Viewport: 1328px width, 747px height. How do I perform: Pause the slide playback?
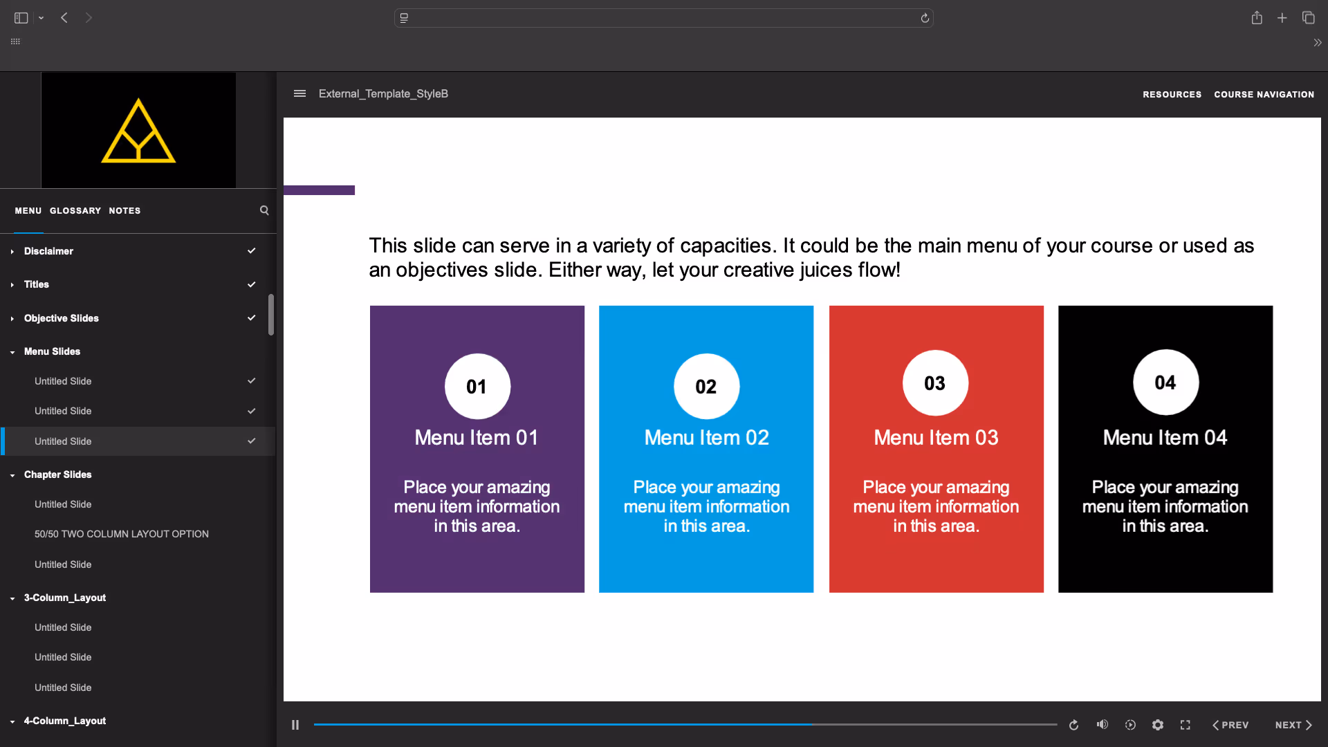click(295, 725)
